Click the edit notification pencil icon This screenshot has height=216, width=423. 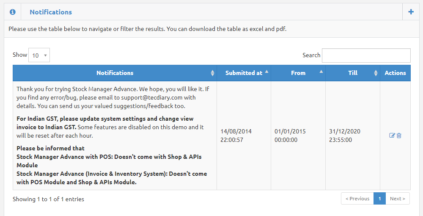click(x=392, y=136)
